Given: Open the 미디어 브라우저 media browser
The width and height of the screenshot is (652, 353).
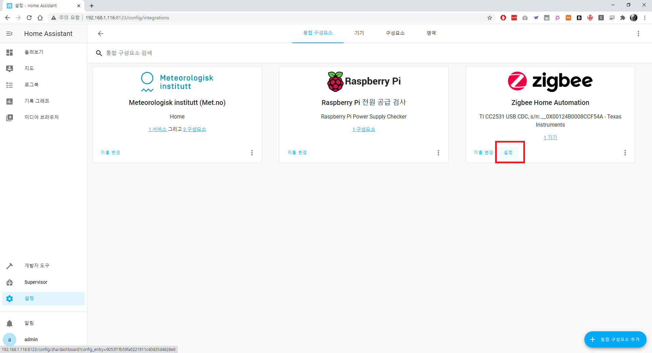Looking at the screenshot, I should pos(43,117).
